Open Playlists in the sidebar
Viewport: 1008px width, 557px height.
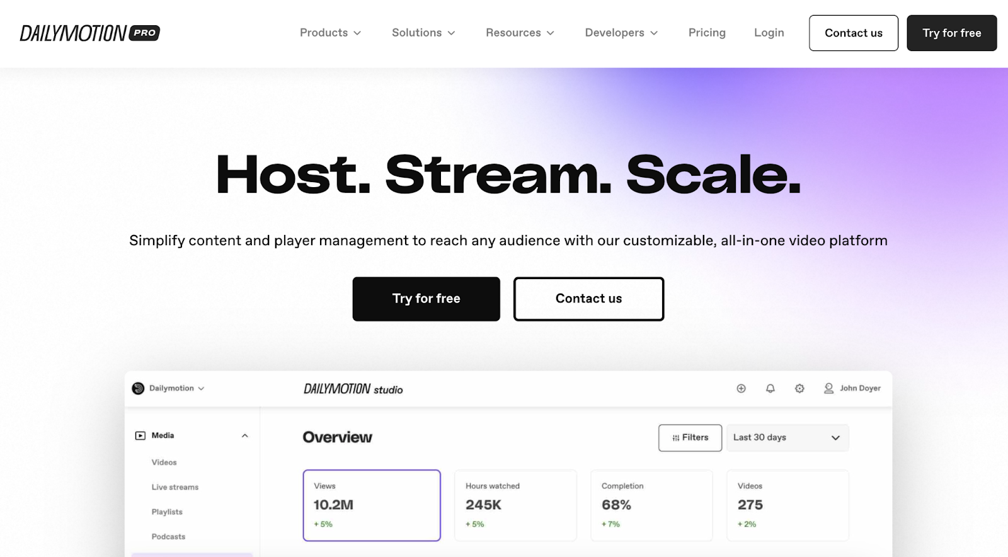pyautogui.click(x=167, y=512)
